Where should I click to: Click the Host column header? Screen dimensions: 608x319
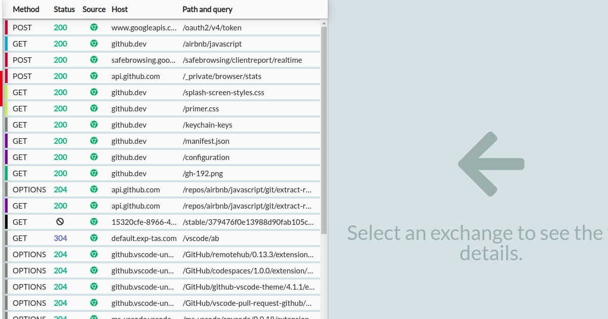click(120, 9)
